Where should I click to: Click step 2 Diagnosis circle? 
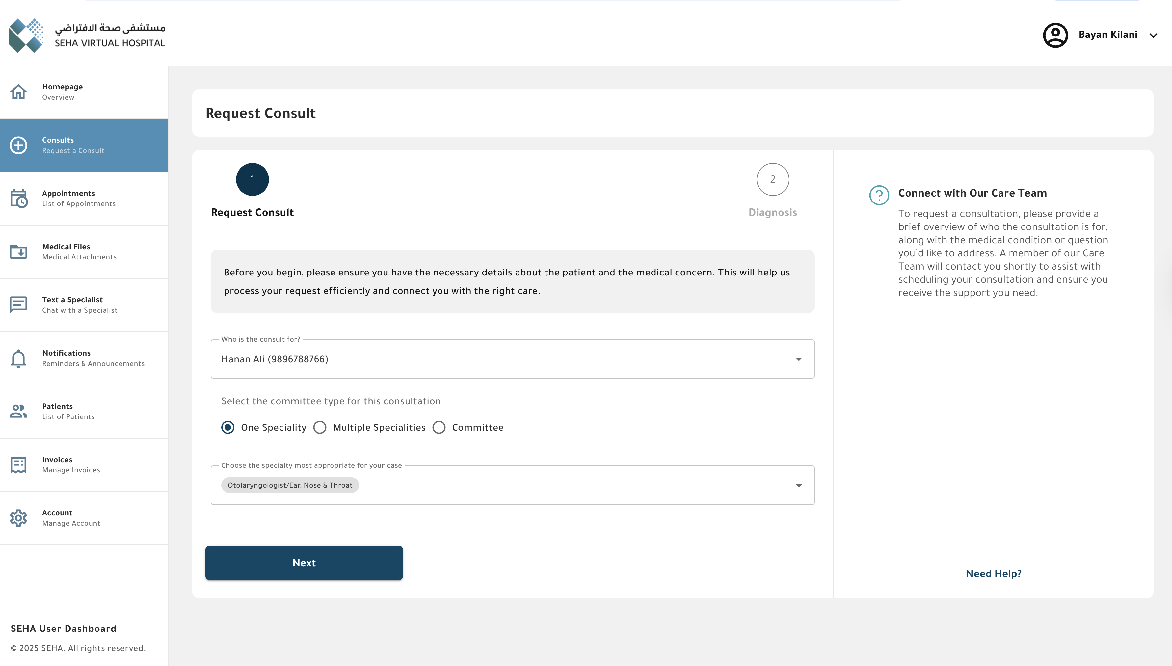point(773,179)
